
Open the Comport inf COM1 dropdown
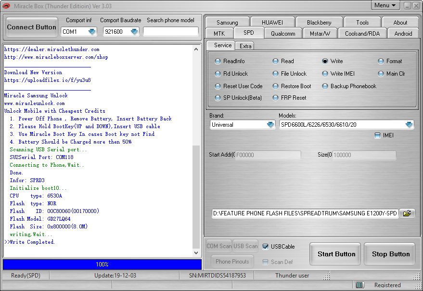[92, 32]
